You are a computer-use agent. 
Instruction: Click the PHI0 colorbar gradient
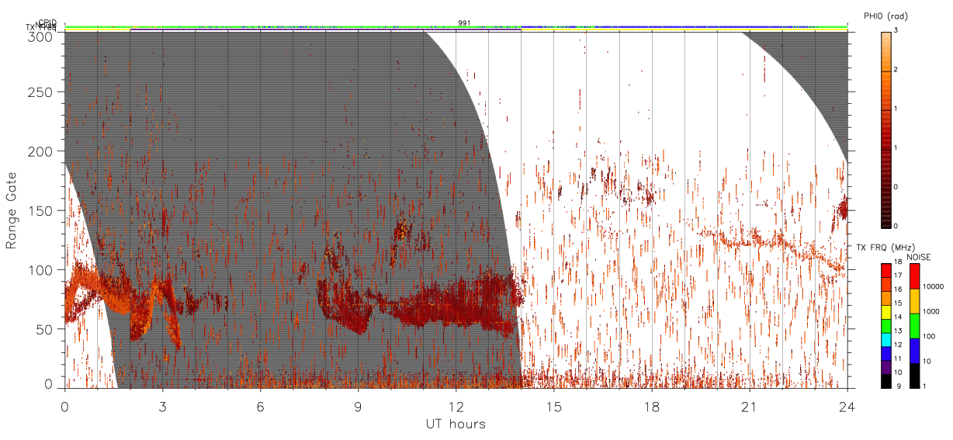[886, 129]
